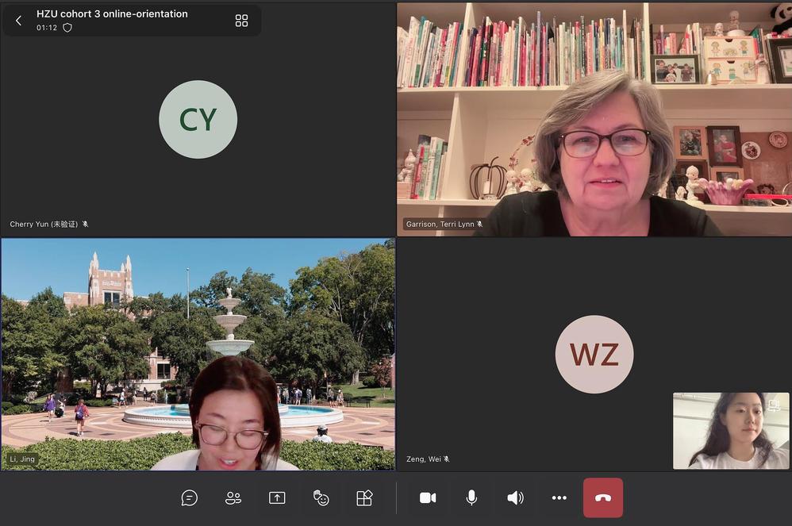
Task: Switch camera using the self-view icon
Action: click(x=774, y=405)
